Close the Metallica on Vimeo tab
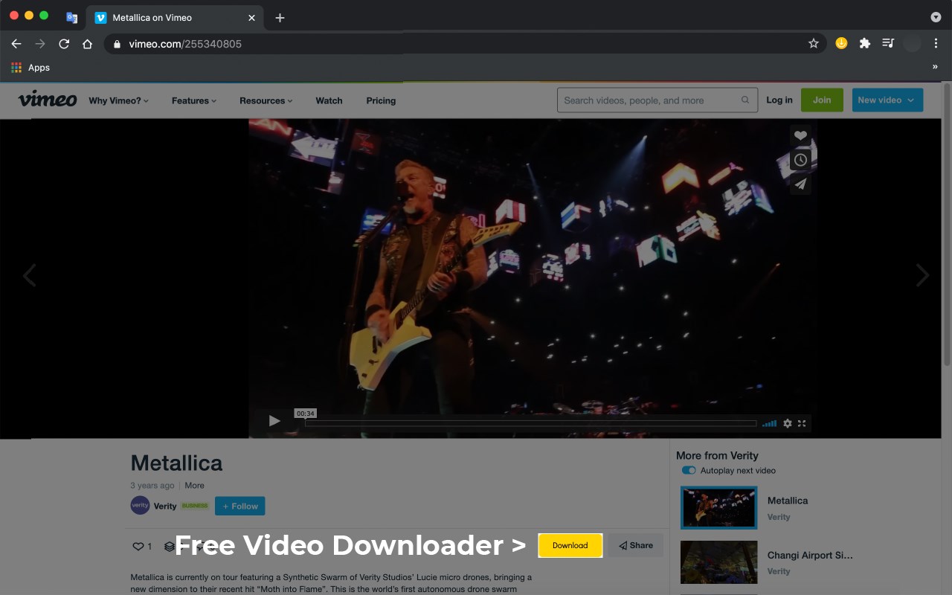This screenshot has height=595, width=952. pos(251,18)
